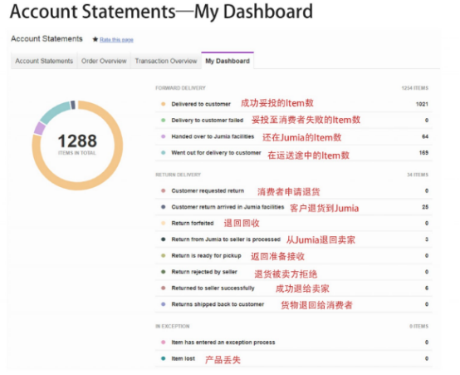Click the star icon beside Rate this page
Screen dimensions: 460x375
95,39
